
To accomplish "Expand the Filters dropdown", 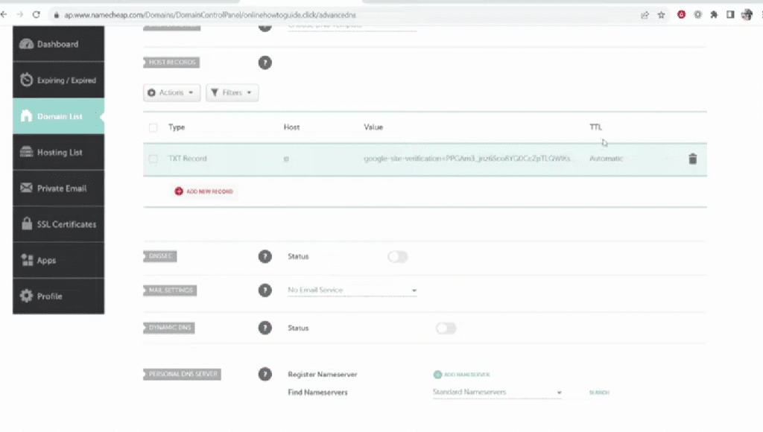I will (231, 92).
